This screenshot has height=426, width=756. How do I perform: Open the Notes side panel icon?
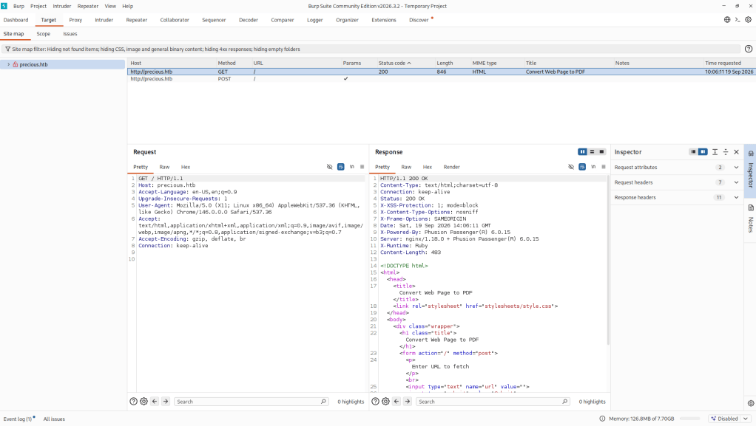tap(751, 208)
